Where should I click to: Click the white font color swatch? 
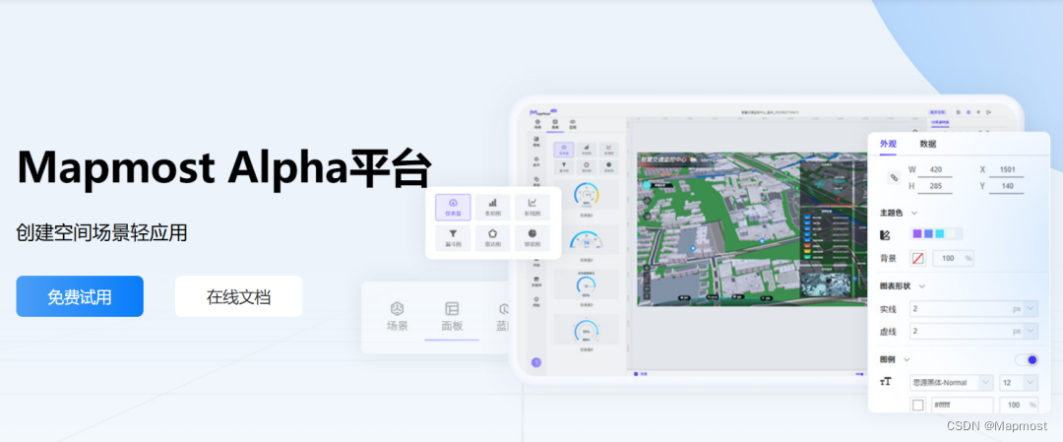918,406
